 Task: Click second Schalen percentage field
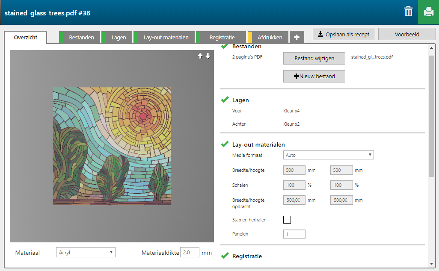click(341, 185)
